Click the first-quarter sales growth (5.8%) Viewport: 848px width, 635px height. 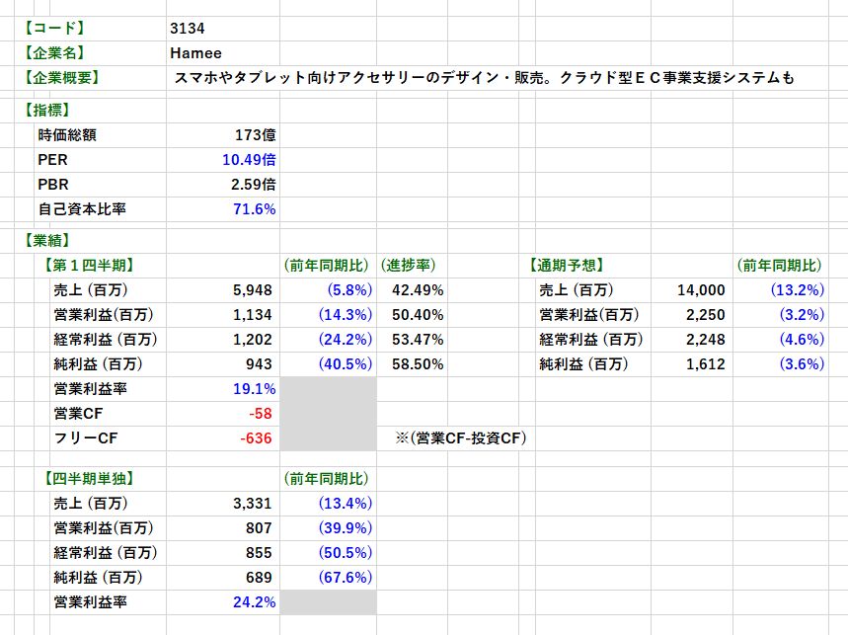[349, 290]
